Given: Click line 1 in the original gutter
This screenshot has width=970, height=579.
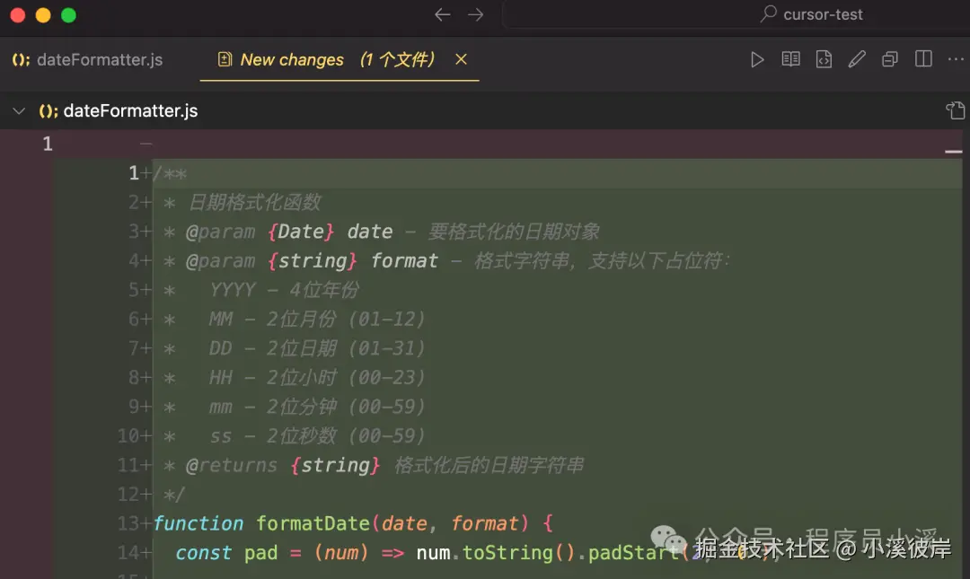Looking at the screenshot, I should point(48,144).
